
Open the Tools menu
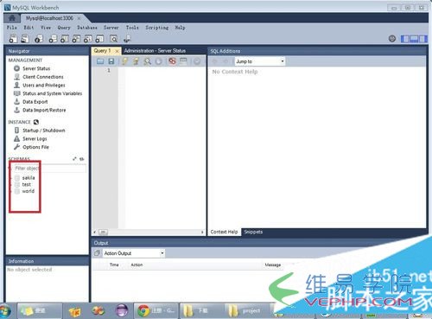tap(132, 28)
